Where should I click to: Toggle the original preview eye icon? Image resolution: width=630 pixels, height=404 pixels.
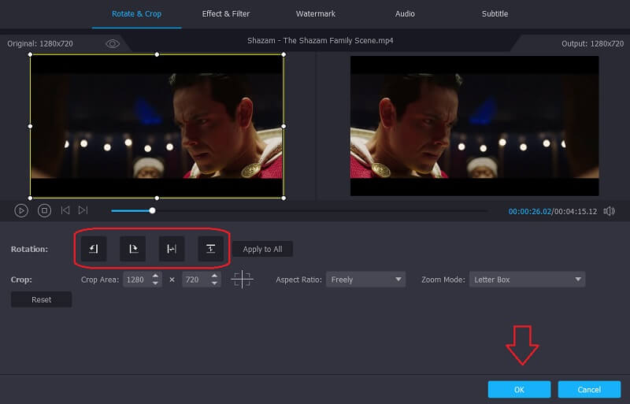tap(113, 44)
